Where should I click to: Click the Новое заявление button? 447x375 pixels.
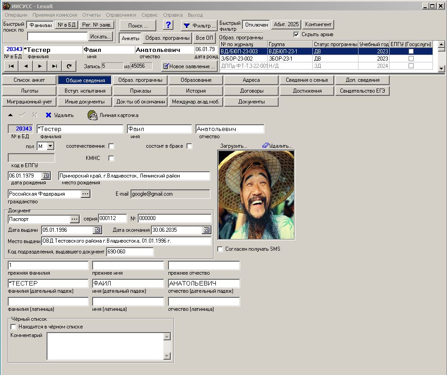pyautogui.click(x=189, y=66)
